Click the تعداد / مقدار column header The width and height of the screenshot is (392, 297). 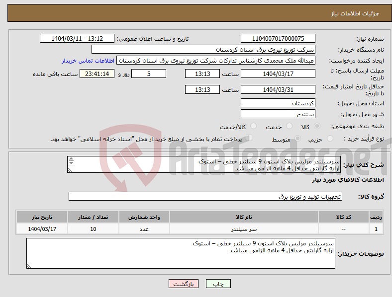[93, 217]
